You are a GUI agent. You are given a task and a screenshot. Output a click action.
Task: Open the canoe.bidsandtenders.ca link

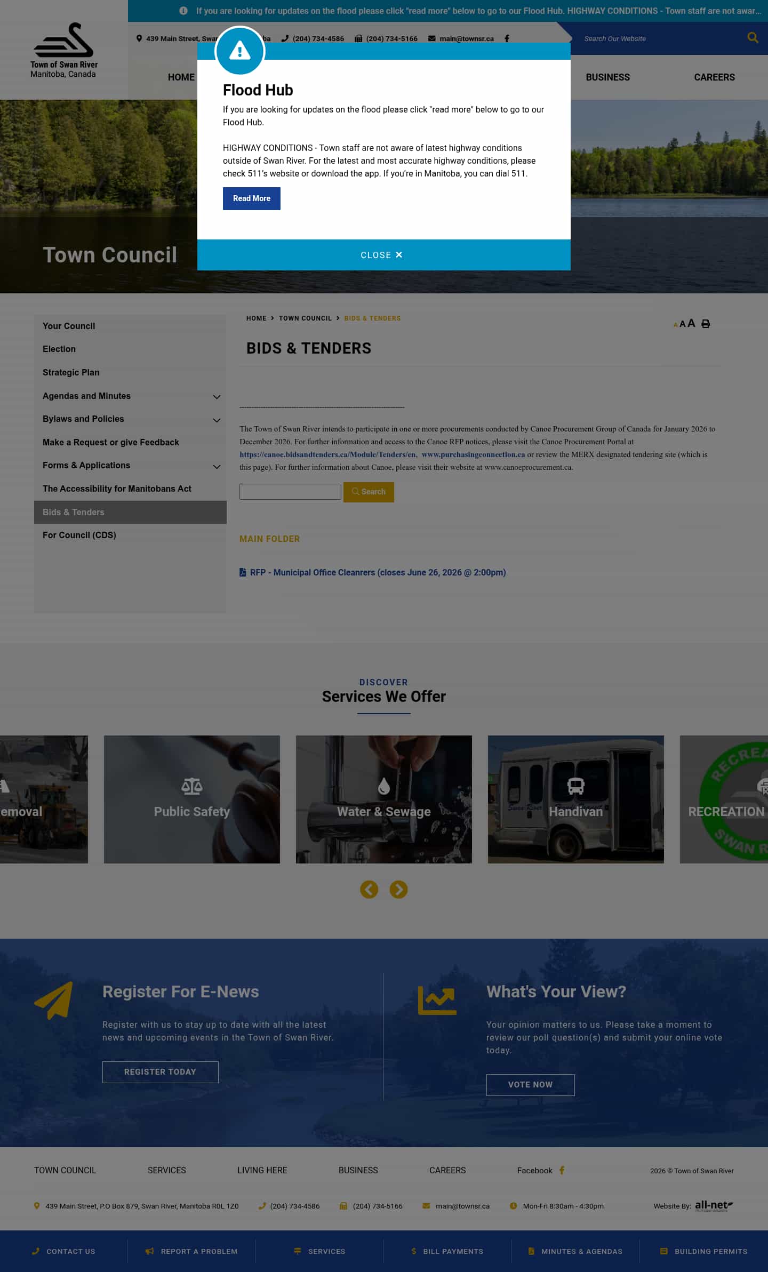(x=327, y=454)
